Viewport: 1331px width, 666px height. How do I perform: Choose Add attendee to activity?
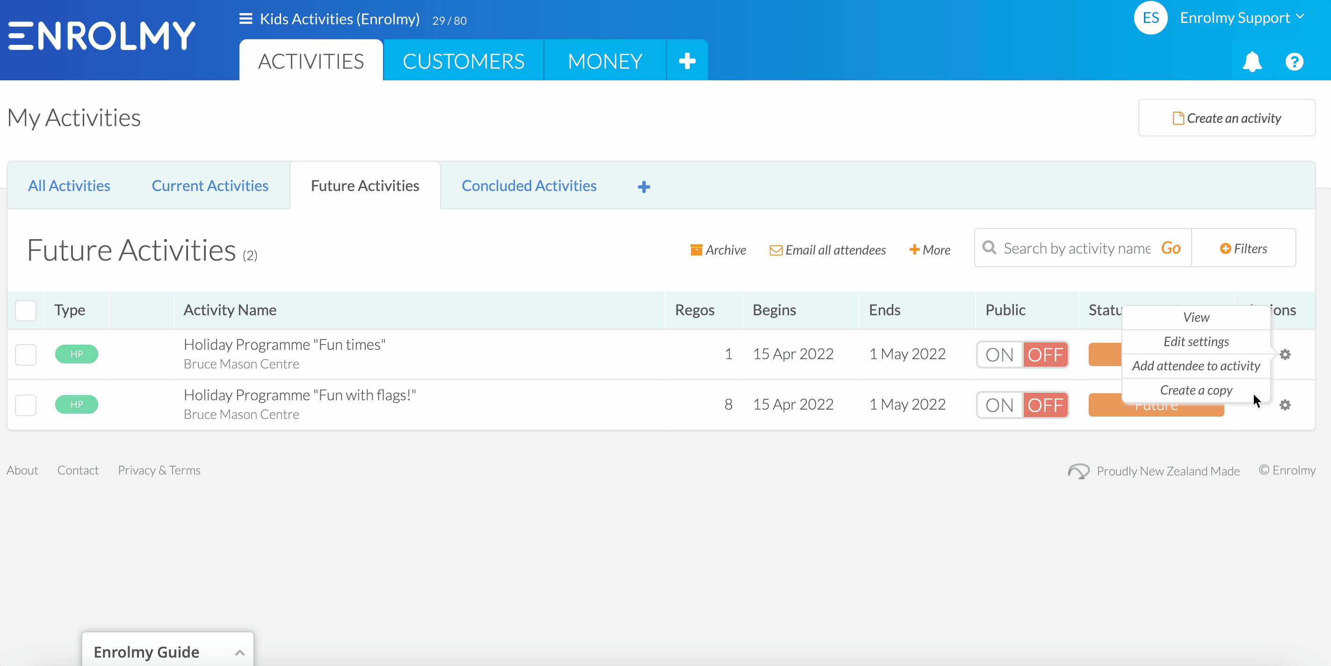point(1196,366)
